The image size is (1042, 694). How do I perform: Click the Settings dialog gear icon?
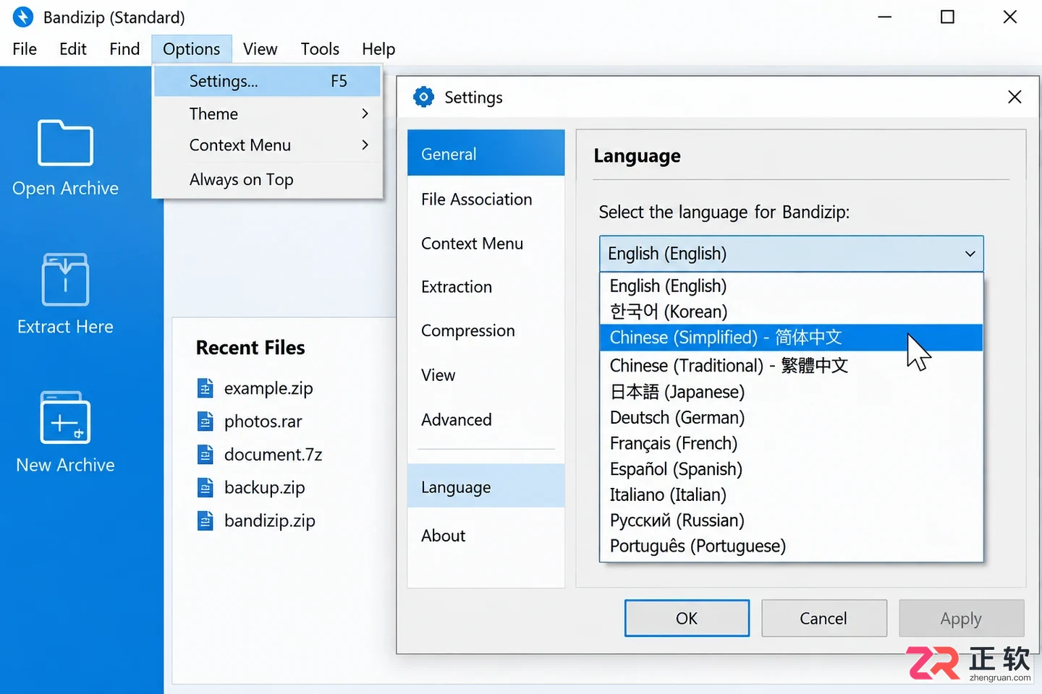423,97
